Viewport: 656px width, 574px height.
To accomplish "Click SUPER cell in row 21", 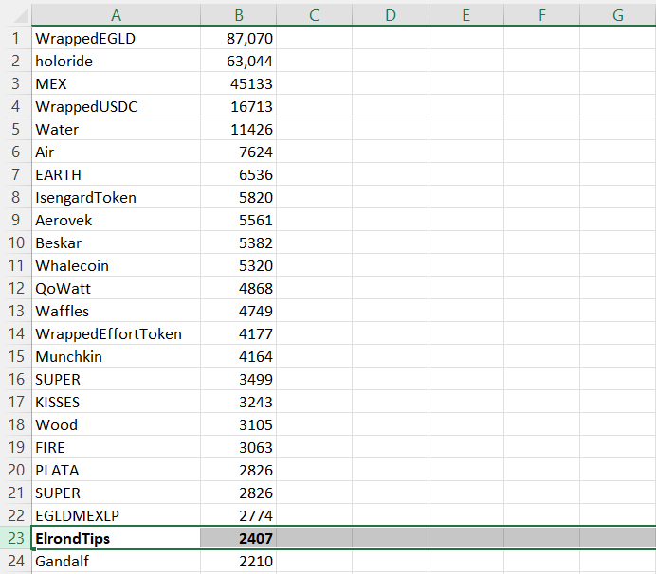I will (x=117, y=493).
